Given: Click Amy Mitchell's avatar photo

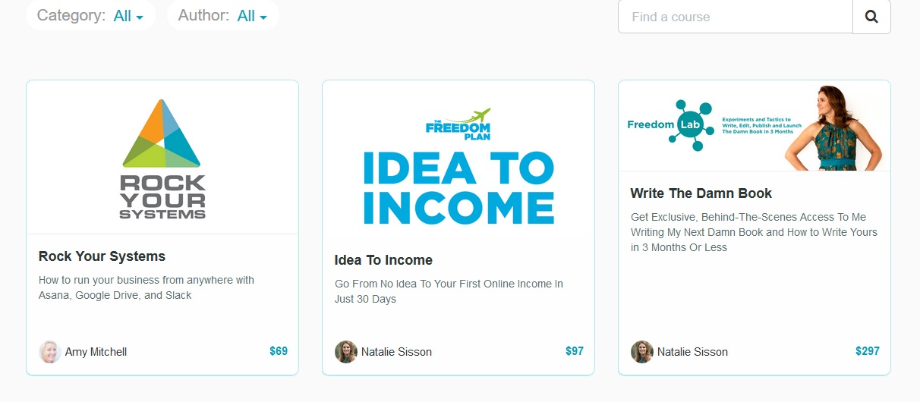Looking at the screenshot, I should tap(50, 352).
